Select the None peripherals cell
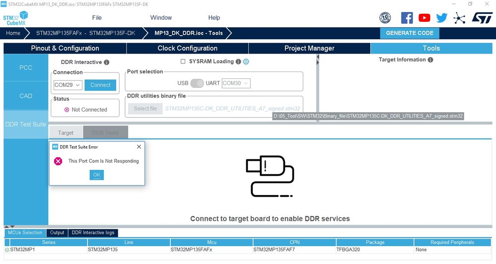 click(452, 250)
